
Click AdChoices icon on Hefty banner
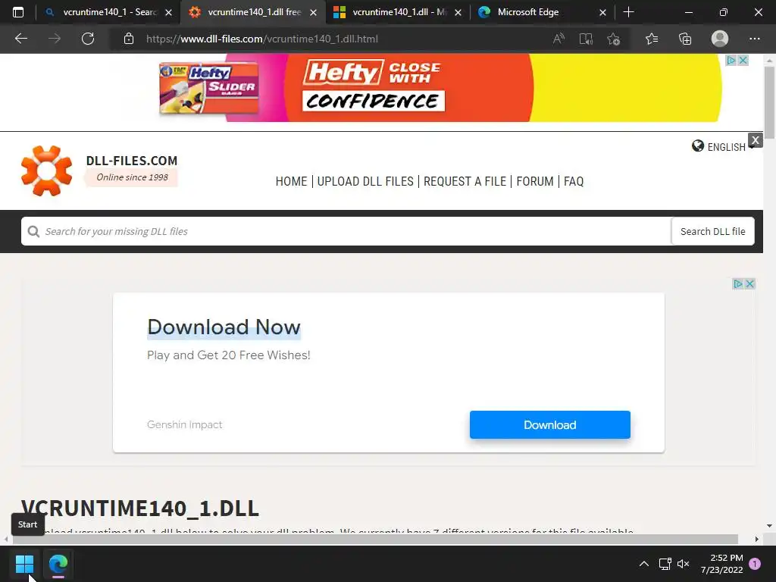tap(731, 61)
